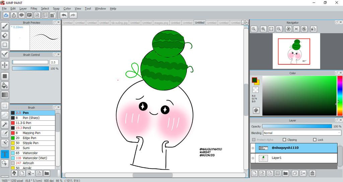Activate the Magic Wand selection tool
Viewport: 343px width, 182px height.
click(x=5, y=124)
